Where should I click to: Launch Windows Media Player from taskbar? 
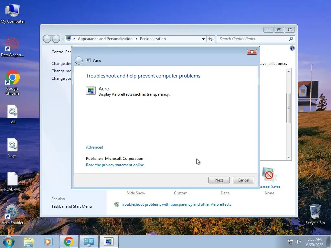point(48,242)
